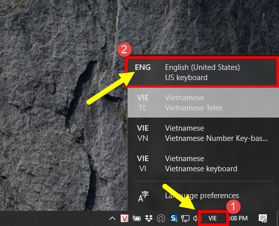
Task: Click the Show desktop sliver at taskbar edge
Action: pyautogui.click(x=277, y=218)
